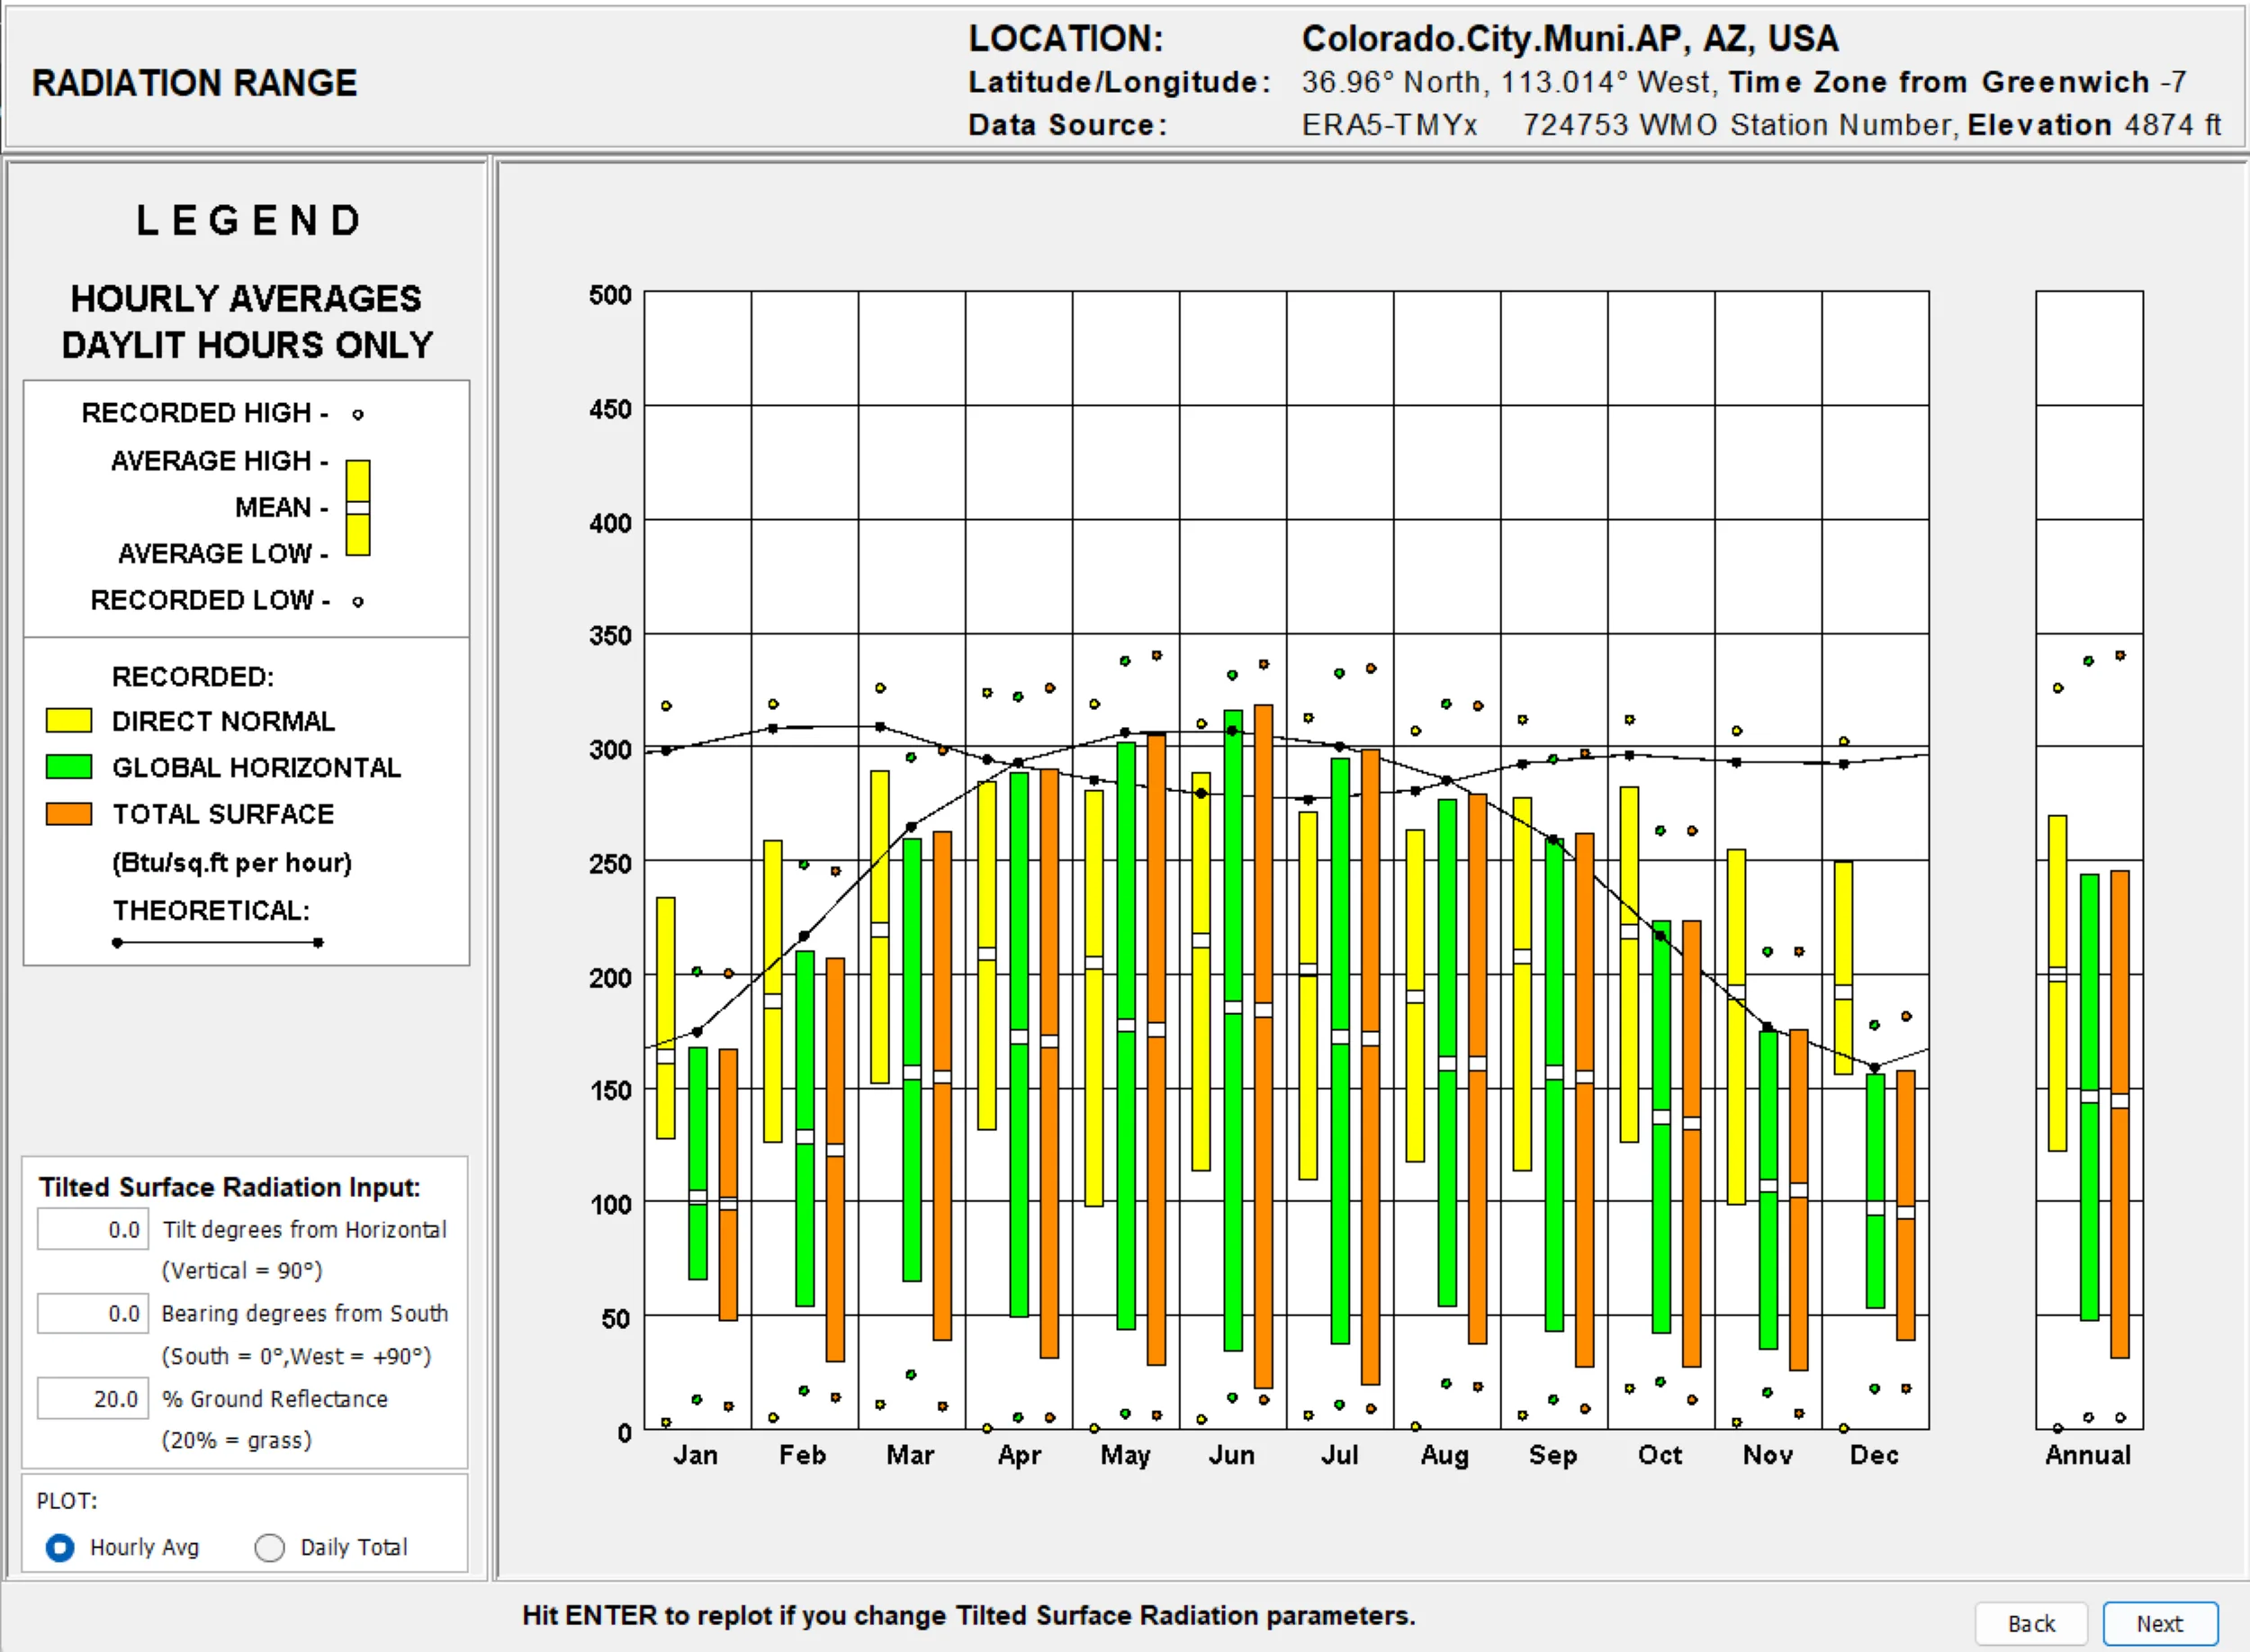Click the Jan month label

point(695,1455)
